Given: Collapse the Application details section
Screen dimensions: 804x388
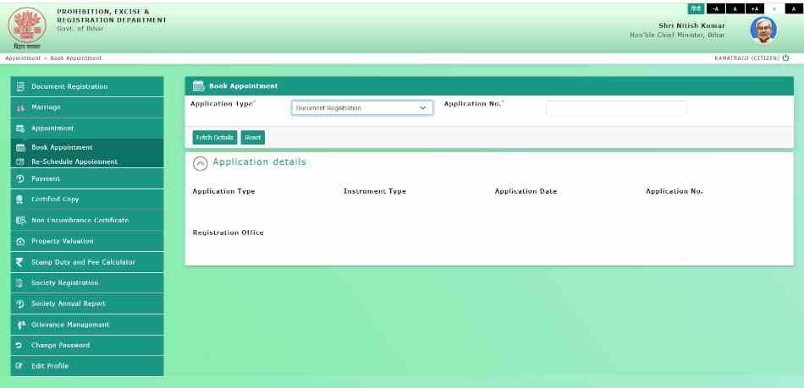Looking at the screenshot, I should pyautogui.click(x=200, y=163).
